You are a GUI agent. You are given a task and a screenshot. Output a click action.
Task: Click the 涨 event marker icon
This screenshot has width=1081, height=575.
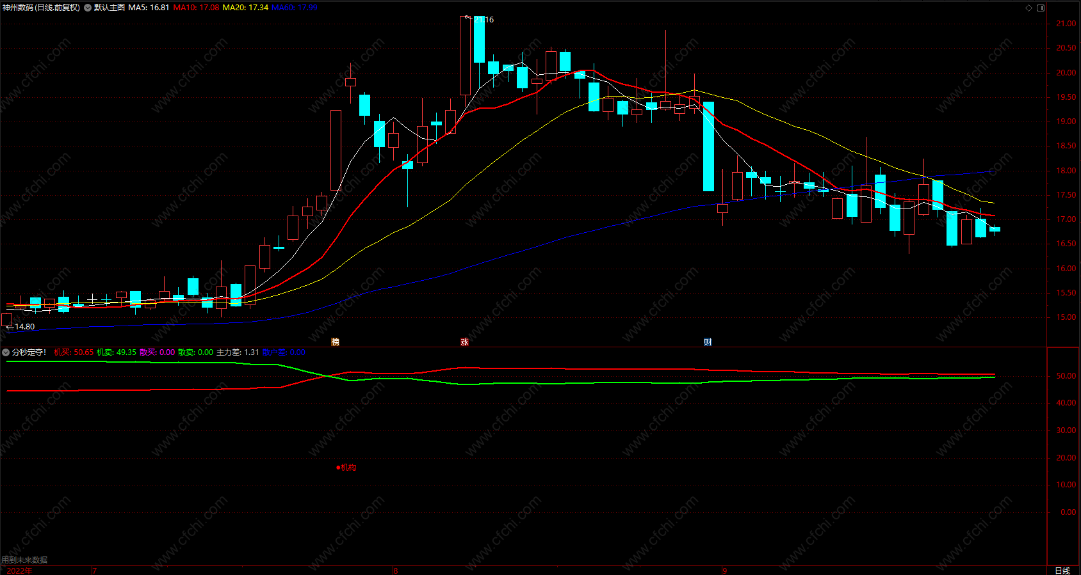464,342
